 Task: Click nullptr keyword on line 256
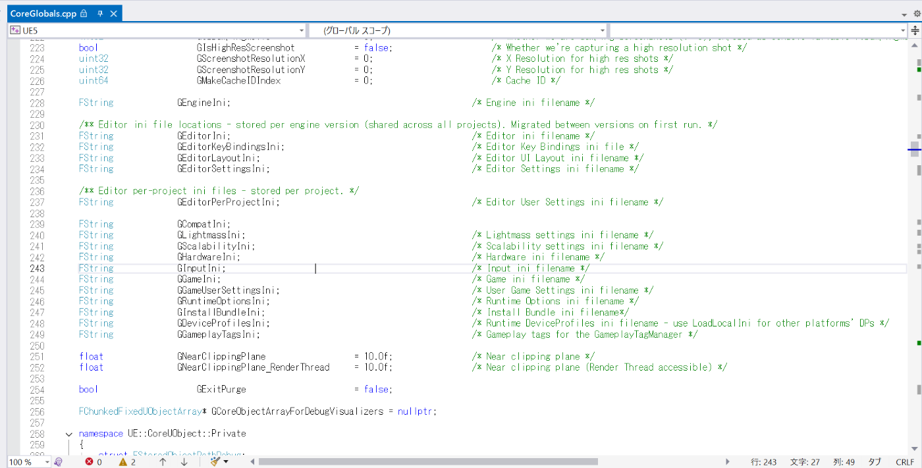click(x=415, y=412)
